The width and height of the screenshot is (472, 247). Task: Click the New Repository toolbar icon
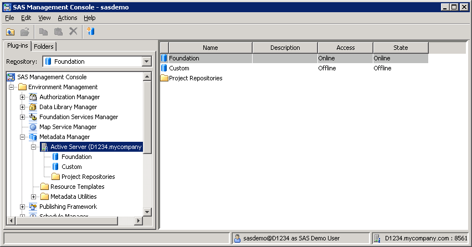point(91,31)
